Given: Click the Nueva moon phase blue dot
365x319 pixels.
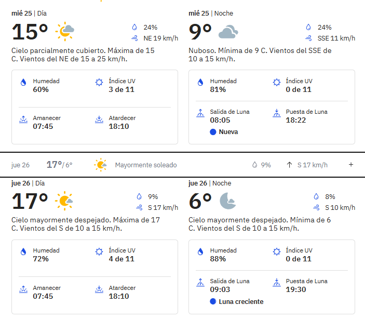Looking at the screenshot, I should pos(213,132).
